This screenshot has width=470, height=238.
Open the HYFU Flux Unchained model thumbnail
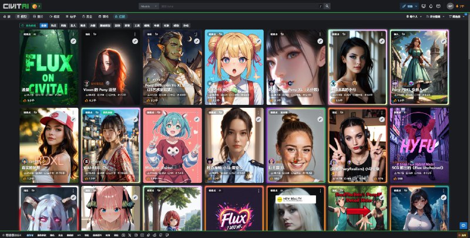coord(419,145)
